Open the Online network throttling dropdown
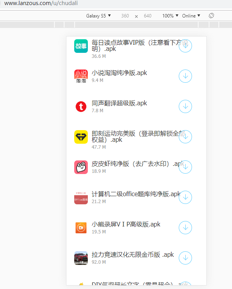The image size is (232, 289). pos(191,16)
